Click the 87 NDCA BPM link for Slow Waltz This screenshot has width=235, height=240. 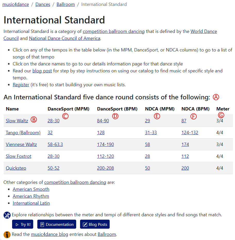tap(184, 121)
